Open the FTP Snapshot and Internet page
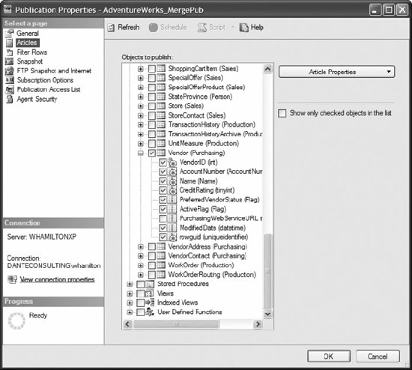Viewport: 412px width, 370px height. [x=54, y=70]
